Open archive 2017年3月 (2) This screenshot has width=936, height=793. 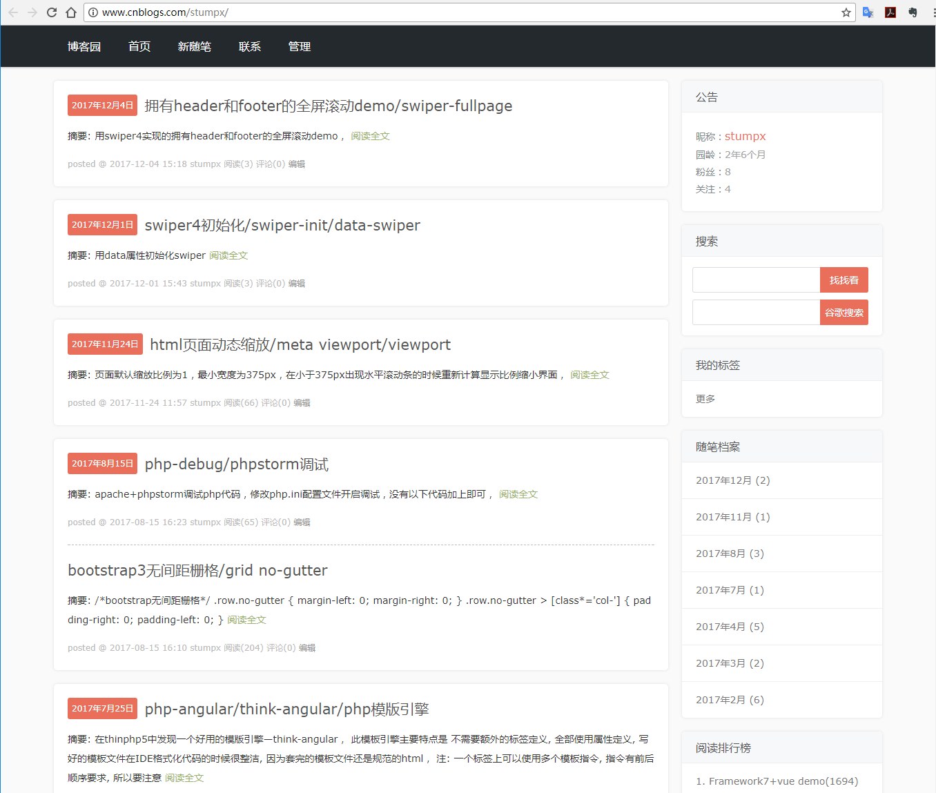730,663
